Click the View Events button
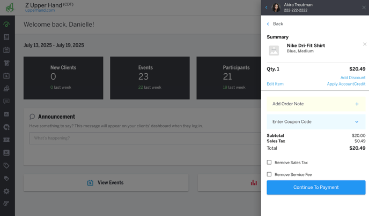 tap(106, 183)
